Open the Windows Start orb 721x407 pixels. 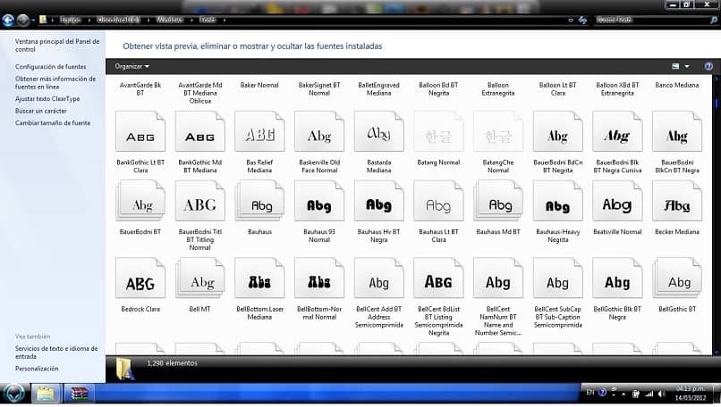point(13,394)
